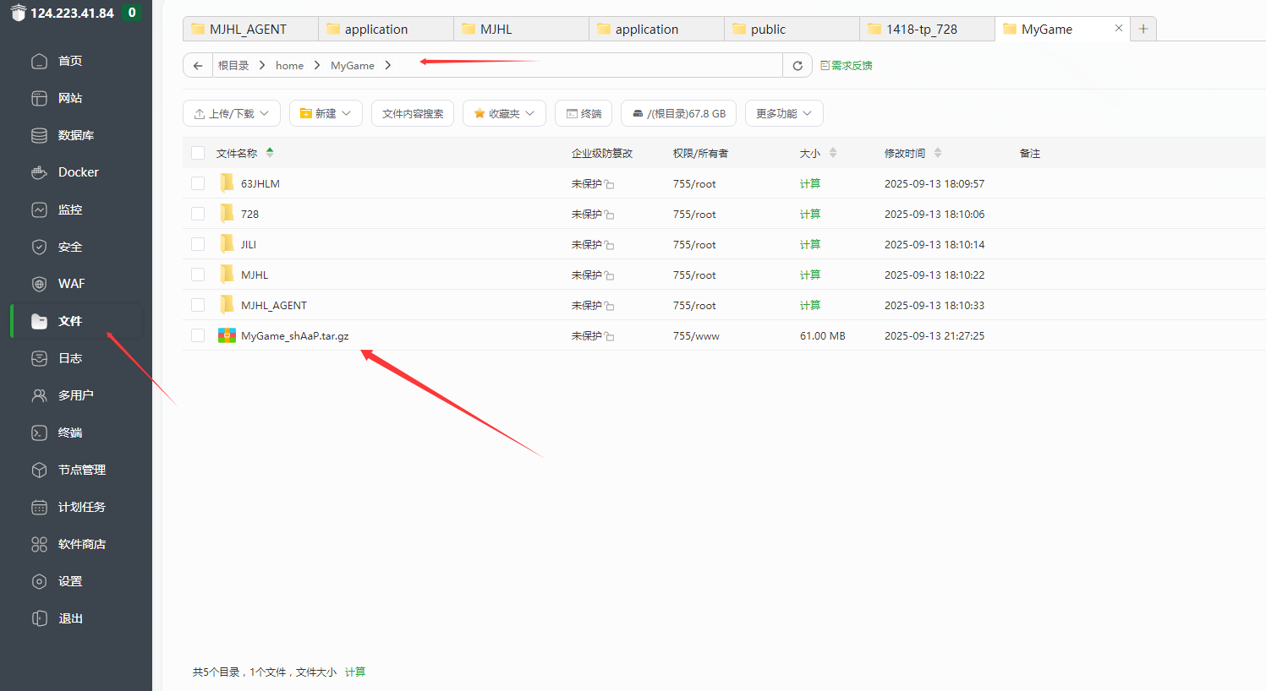
Task: Toggle the select-all files checkbox
Action: click(198, 153)
